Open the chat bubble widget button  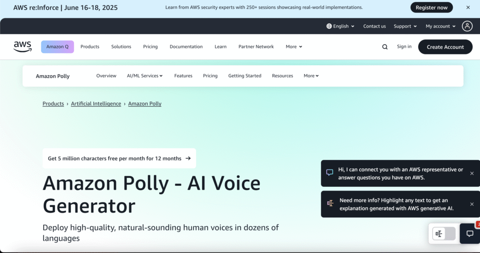(x=470, y=234)
